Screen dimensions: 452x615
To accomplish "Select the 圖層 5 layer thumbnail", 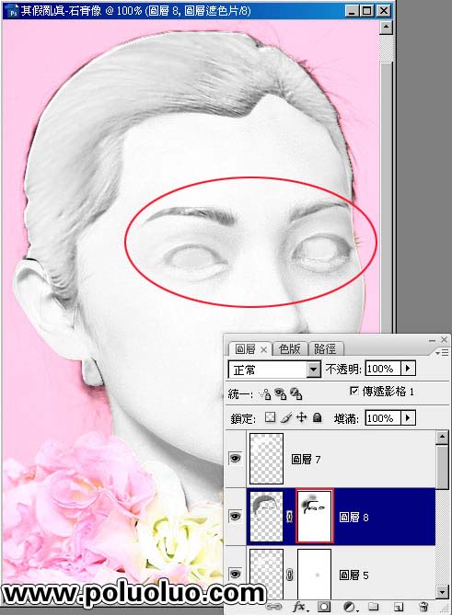I will click(266, 575).
